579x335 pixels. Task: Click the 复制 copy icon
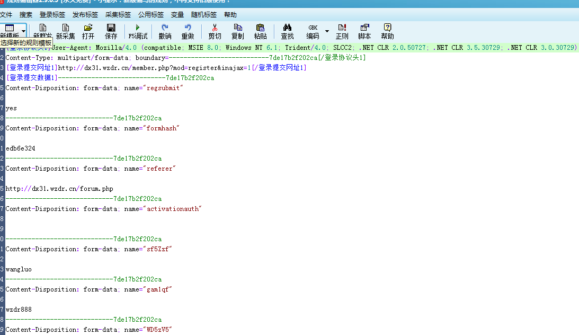(238, 31)
